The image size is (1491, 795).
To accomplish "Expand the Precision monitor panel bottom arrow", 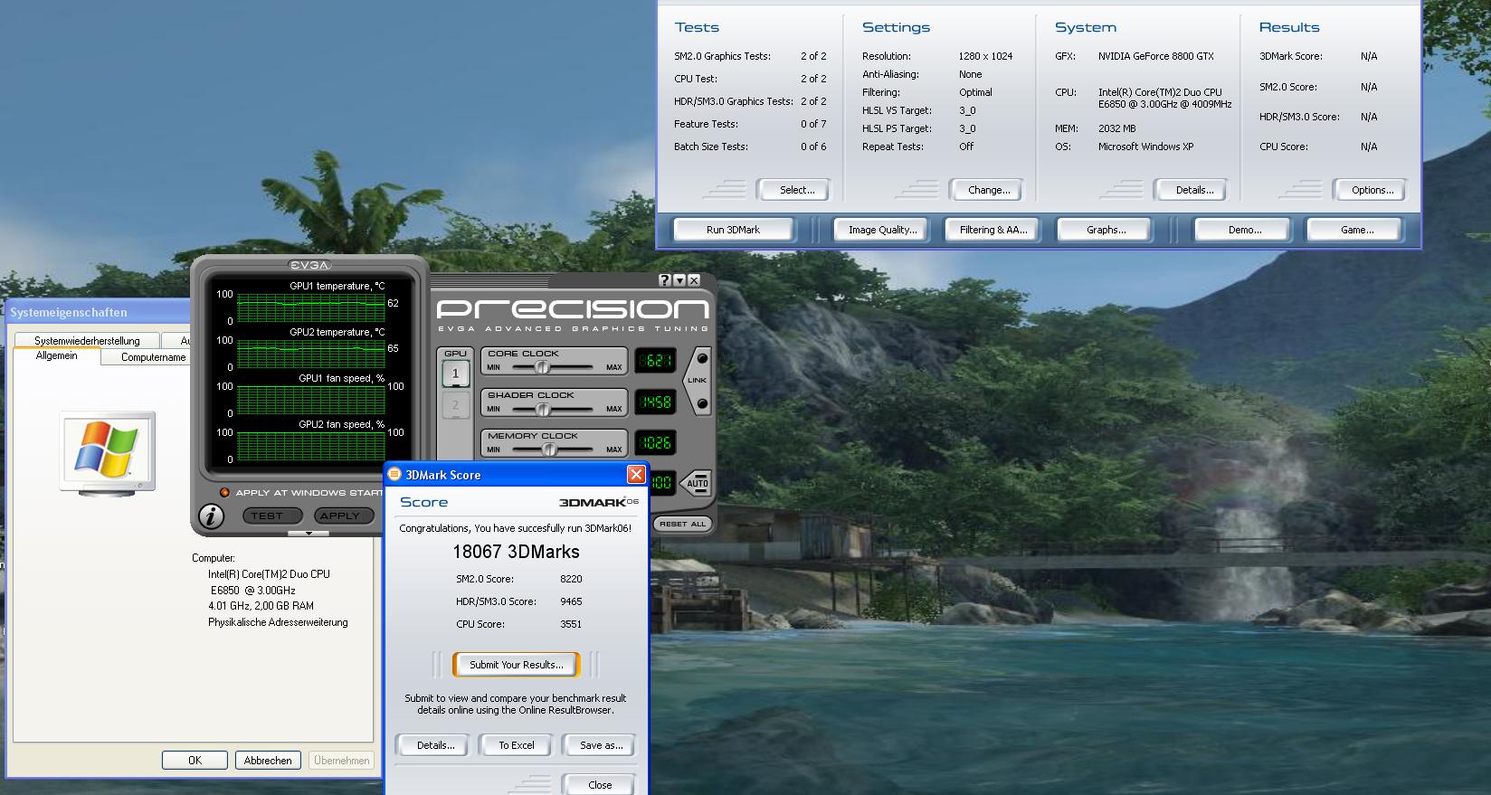I will pyautogui.click(x=309, y=533).
